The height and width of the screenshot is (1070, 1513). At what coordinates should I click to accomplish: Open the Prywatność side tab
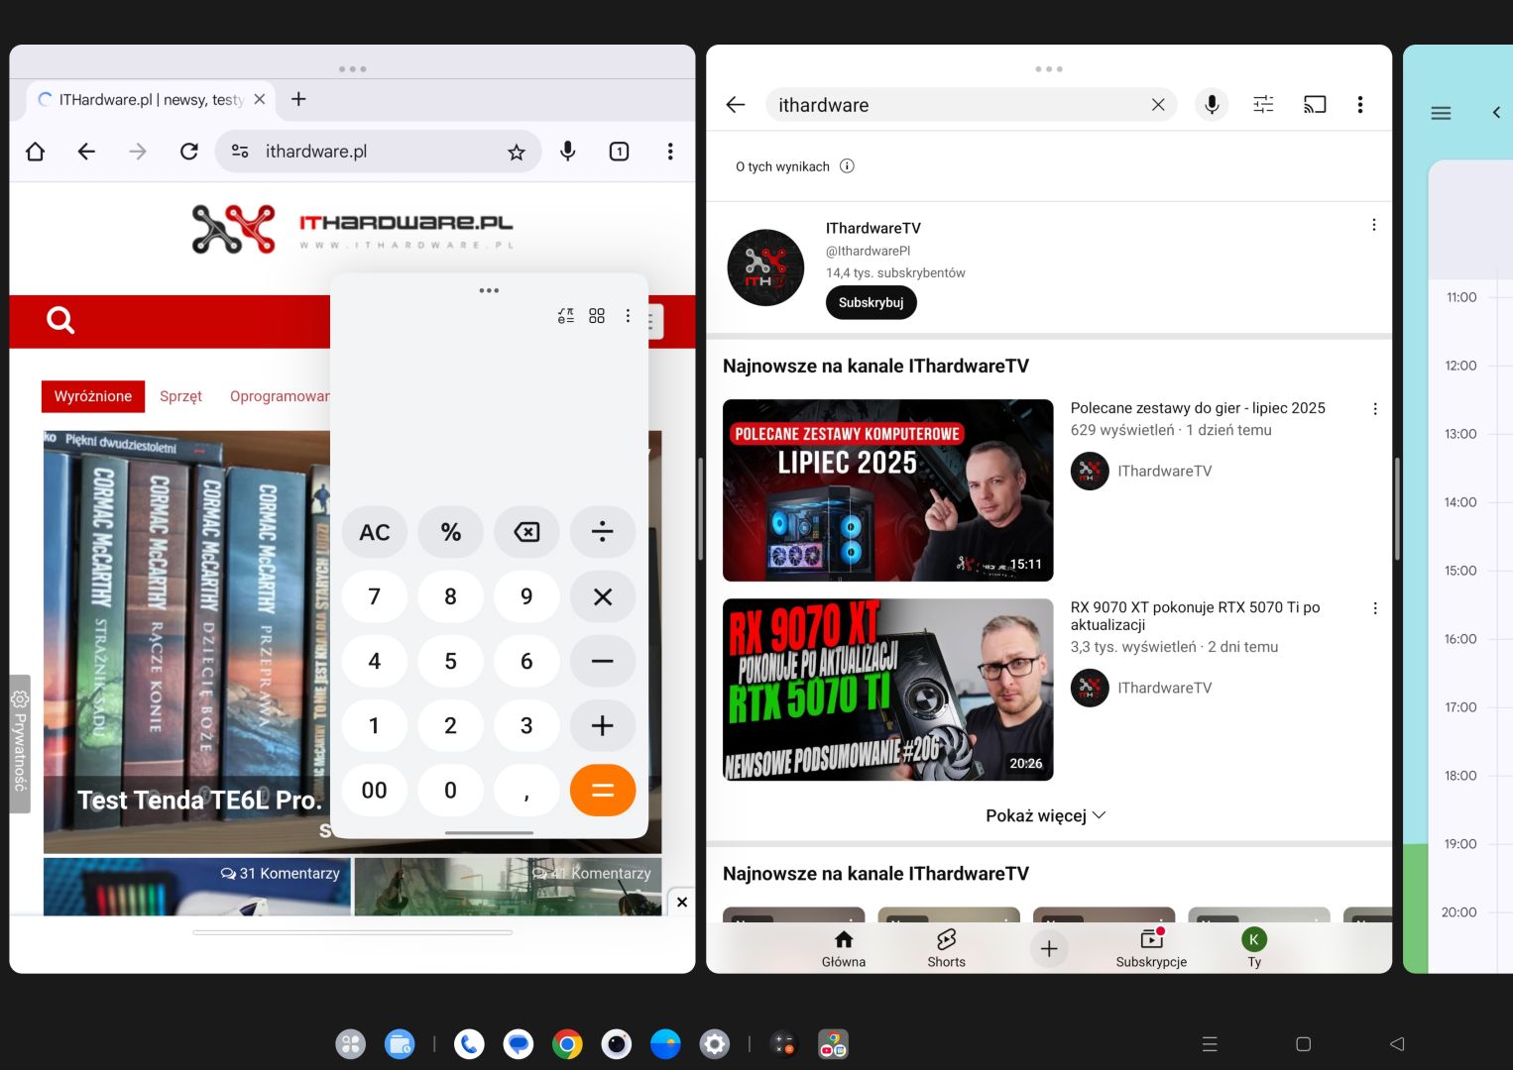pos(20,744)
